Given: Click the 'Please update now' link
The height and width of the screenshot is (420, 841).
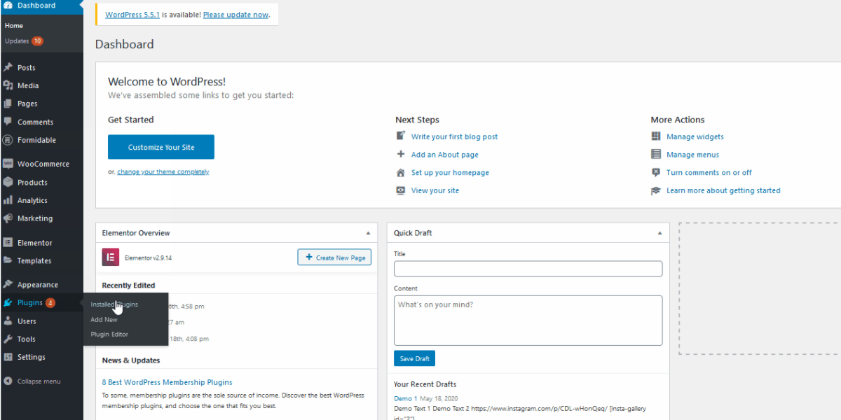Looking at the screenshot, I should tap(235, 15).
